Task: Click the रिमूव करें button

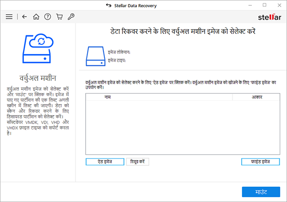Action: click(137, 162)
